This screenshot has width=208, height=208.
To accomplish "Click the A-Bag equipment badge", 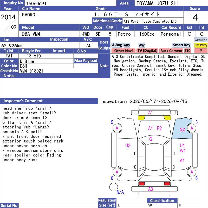I will (x=117, y=45).
